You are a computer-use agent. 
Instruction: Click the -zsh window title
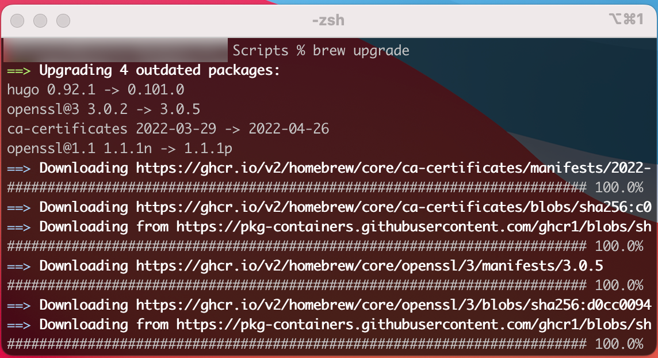(x=328, y=21)
